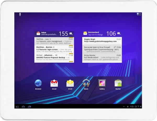
Task: Compose new mail in Gmail widget
Action: [x=71, y=34]
